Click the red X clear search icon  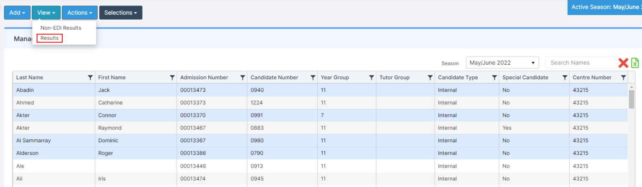pyautogui.click(x=623, y=63)
